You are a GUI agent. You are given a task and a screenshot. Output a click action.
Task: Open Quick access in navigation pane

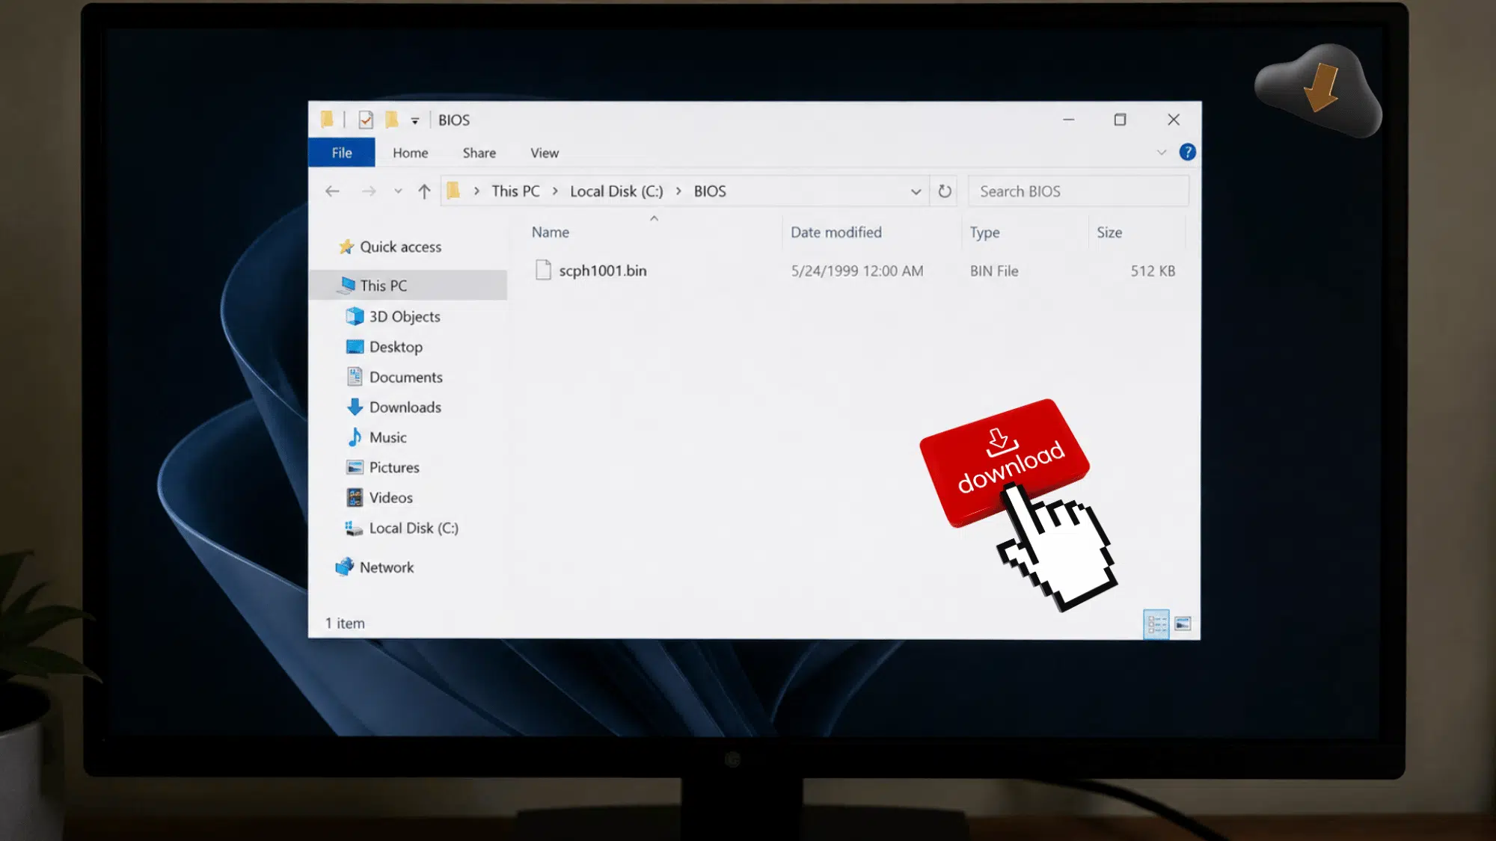pyautogui.click(x=401, y=247)
